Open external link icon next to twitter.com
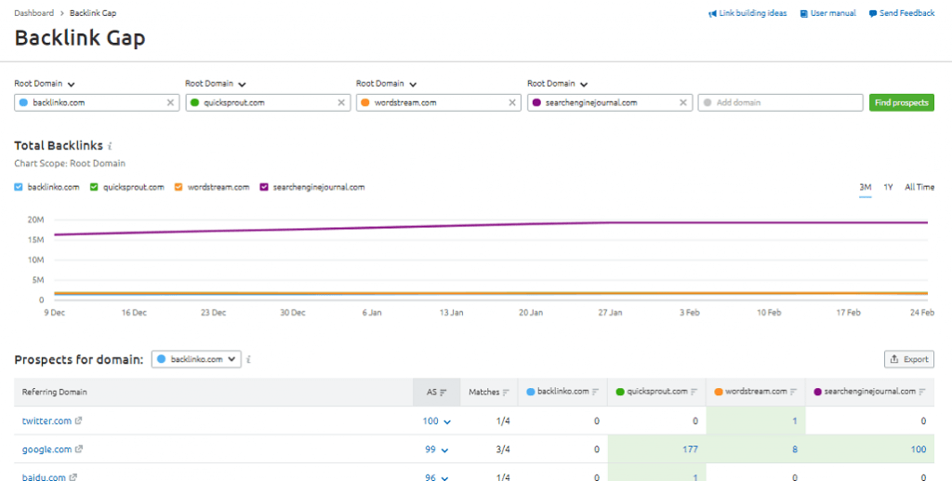The height and width of the screenshot is (481, 952). [x=78, y=421]
